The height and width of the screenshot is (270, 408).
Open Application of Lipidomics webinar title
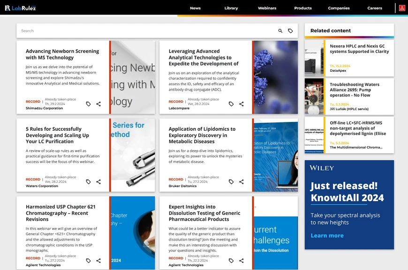(x=202, y=135)
